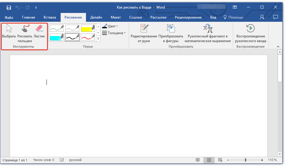Image resolution: width=285 pixels, height=166 pixels.
Task: Switch to Read Mode view icon
Action: 198,160
